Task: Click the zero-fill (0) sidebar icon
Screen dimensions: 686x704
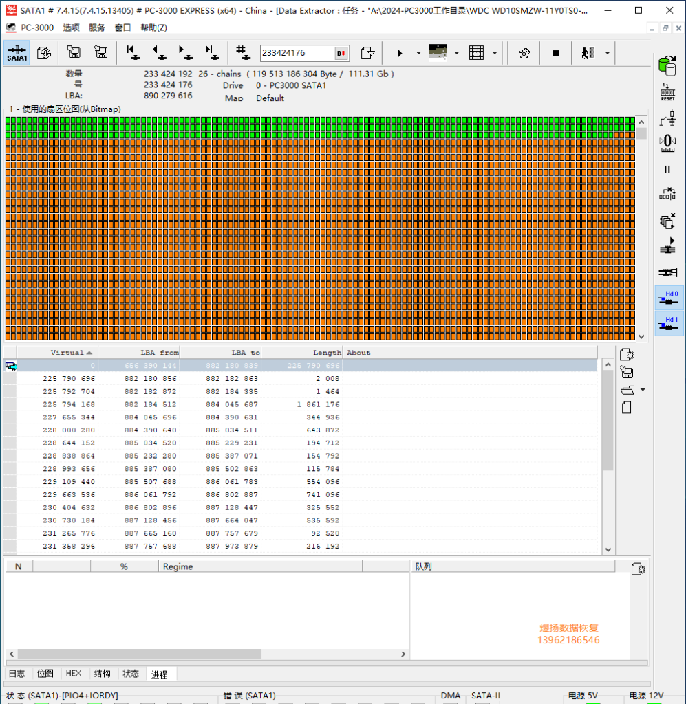Action: point(667,143)
